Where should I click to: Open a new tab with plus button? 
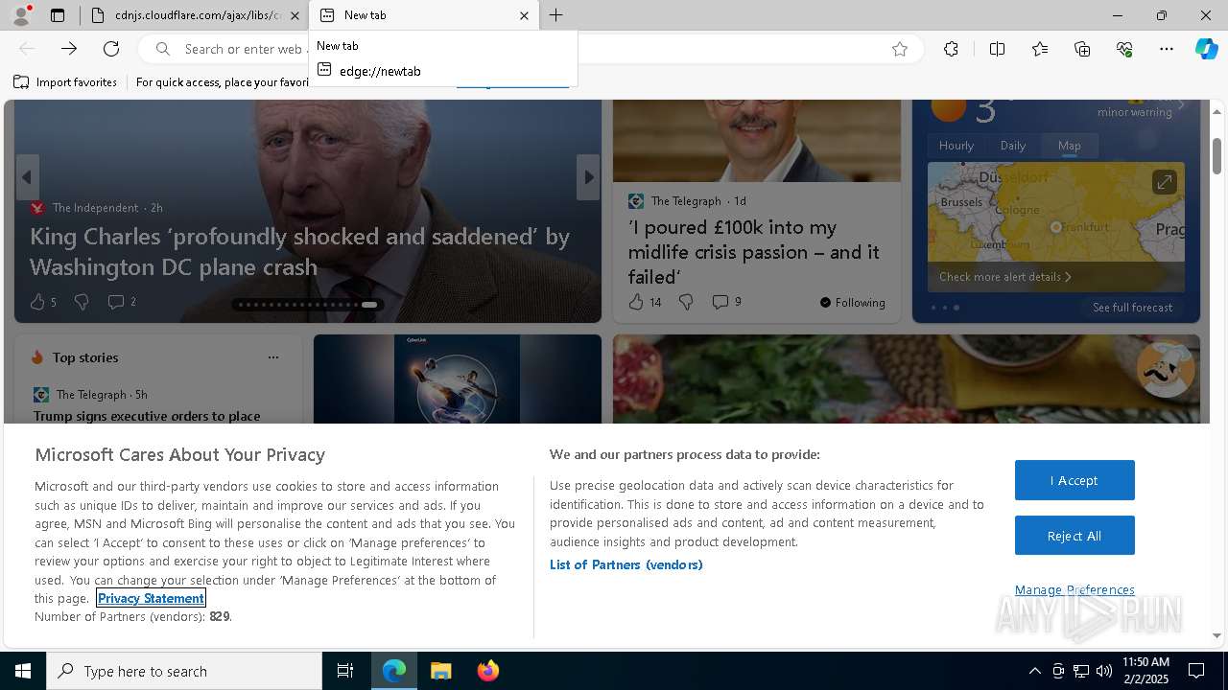(x=556, y=15)
